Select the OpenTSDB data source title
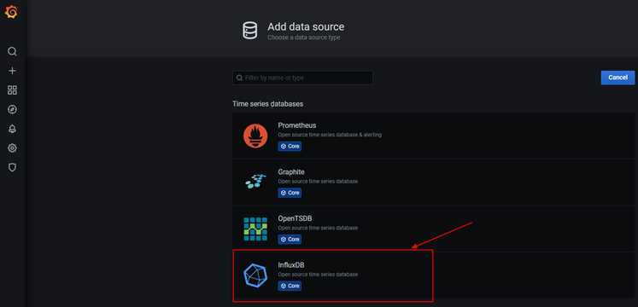This screenshot has width=638, height=307. coord(295,218)
